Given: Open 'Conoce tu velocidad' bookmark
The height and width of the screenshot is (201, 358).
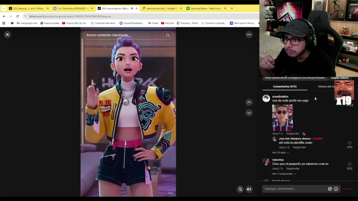Looking at the screenshot, I should pos(213,23).
